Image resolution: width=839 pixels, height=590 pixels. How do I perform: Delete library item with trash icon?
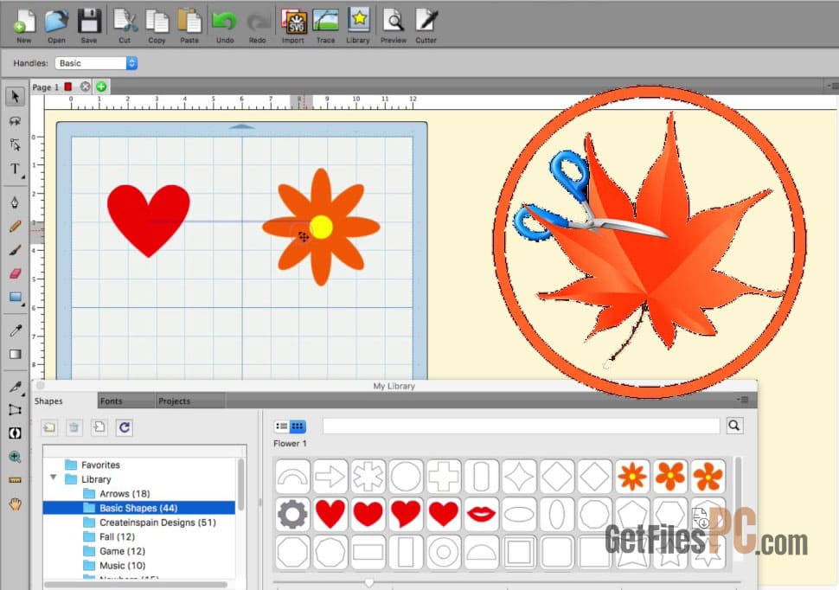74,427
